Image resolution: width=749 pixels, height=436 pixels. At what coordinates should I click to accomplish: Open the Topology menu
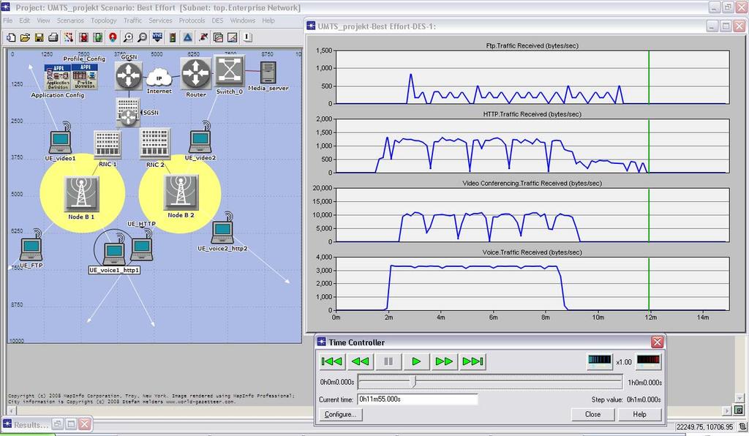pyautogui.click(x=104, y=20)
